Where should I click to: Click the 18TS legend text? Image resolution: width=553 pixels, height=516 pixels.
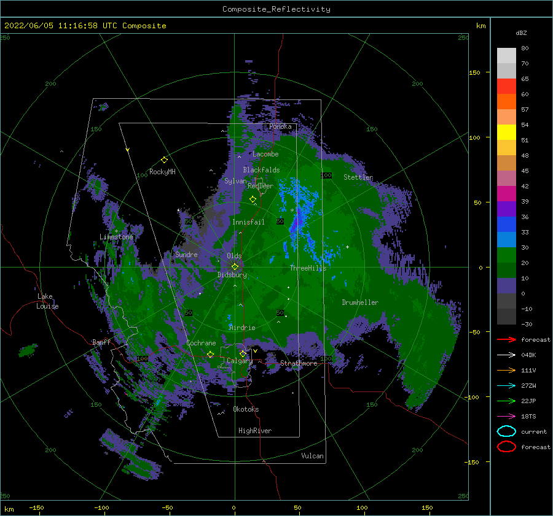pos(528,416)
